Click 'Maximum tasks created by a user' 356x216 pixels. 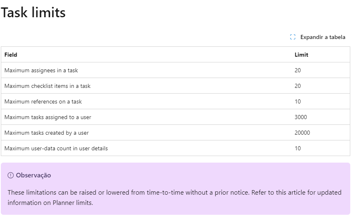point(46,133)
